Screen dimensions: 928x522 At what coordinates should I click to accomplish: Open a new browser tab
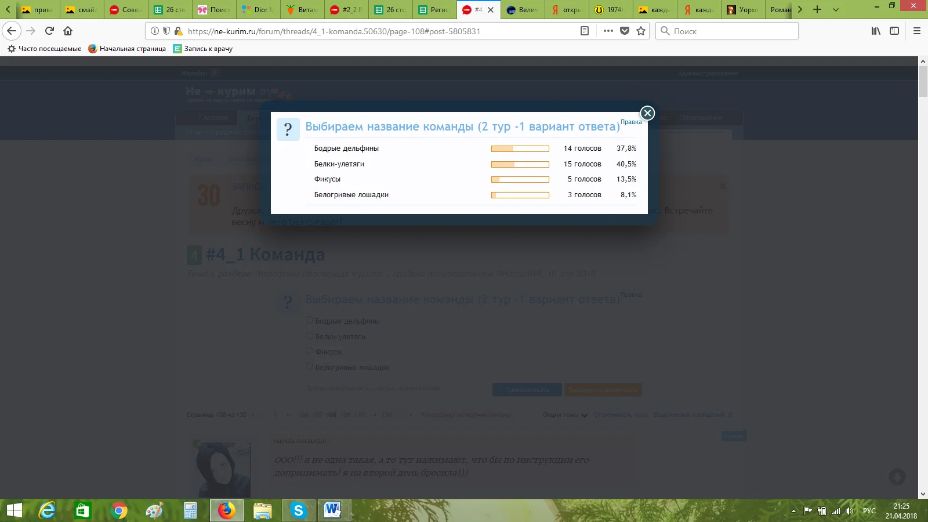817,9
